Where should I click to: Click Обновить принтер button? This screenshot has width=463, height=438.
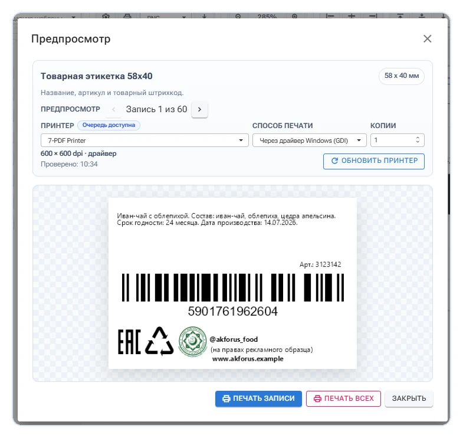[374, 161]
